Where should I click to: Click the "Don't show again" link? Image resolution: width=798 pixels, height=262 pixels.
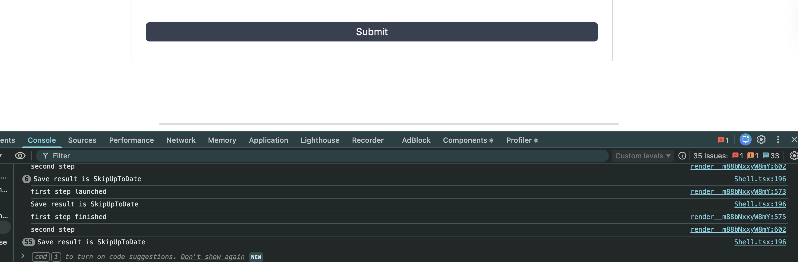212,257
